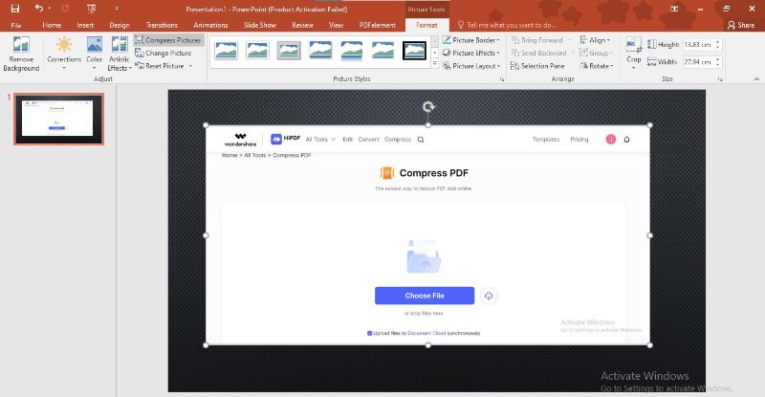This screenshot has width=765, height=397.
Task: Switch to the View tab
Action: coord(337,25)
